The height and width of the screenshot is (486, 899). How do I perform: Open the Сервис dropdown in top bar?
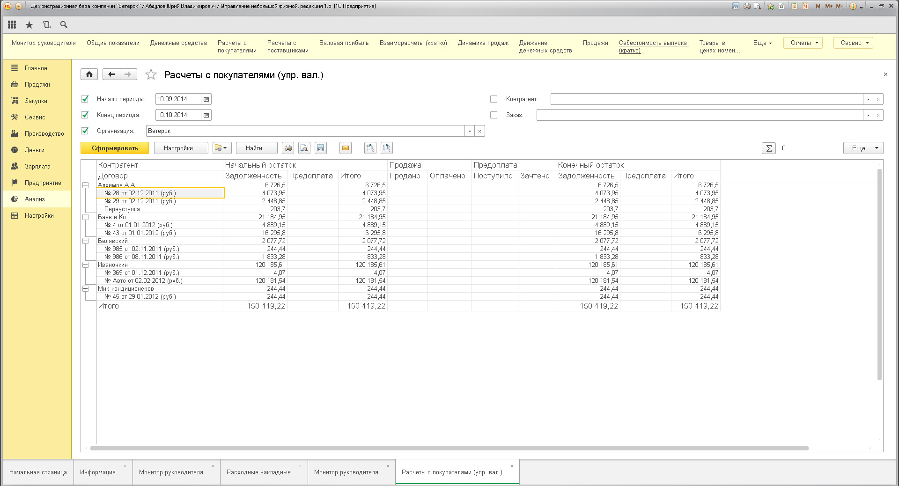click(x=853, y=43)
